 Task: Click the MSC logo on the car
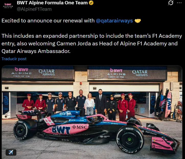click(80, 127)
